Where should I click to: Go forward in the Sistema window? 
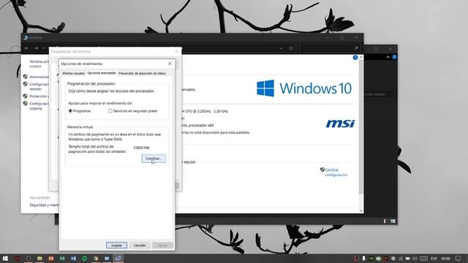36,48
